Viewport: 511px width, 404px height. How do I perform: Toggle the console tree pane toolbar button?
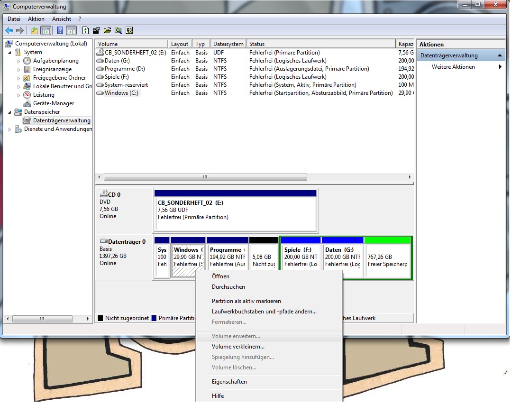click(x=46, y=31)
